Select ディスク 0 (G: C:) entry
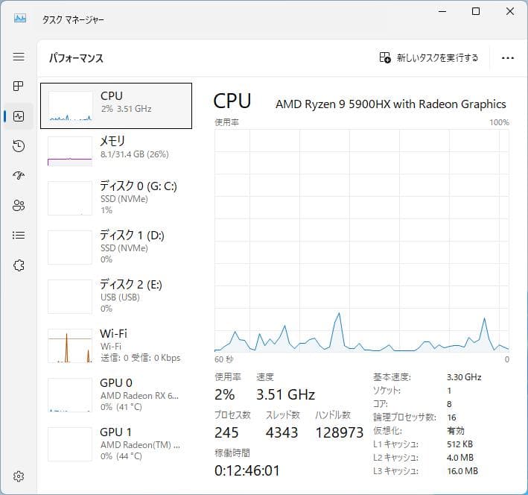This screenshot has width=528, height=495. coord(116,198)
